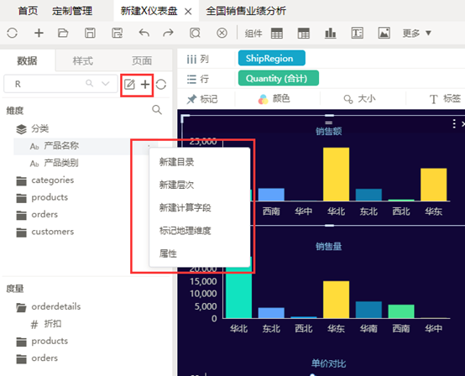Insert a bar chart component
Viewport: 465px width, 376px height.
click(331, 33)
